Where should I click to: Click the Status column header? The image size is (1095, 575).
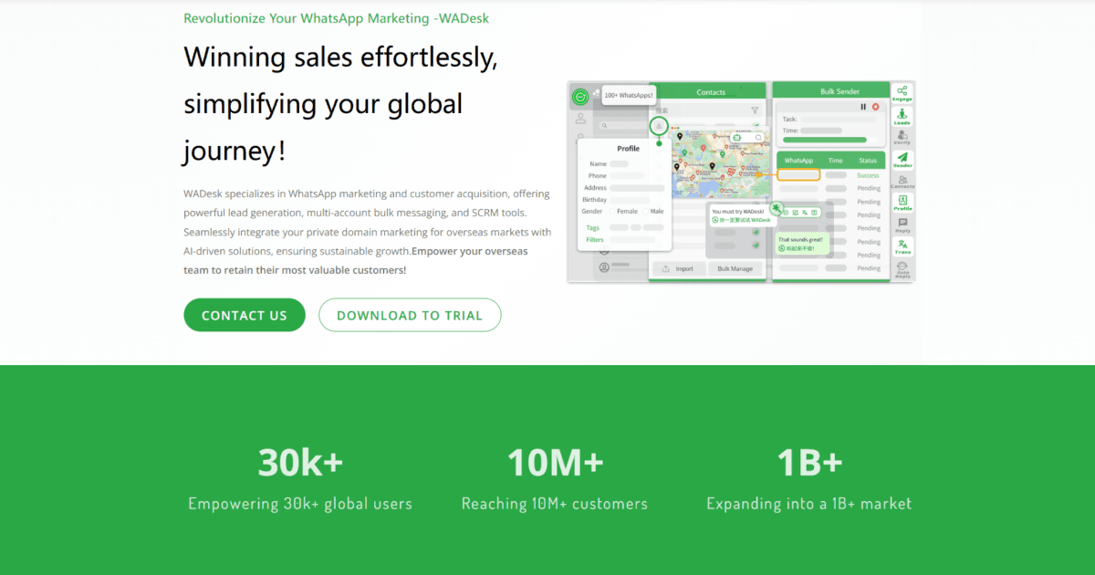(868, 161)
